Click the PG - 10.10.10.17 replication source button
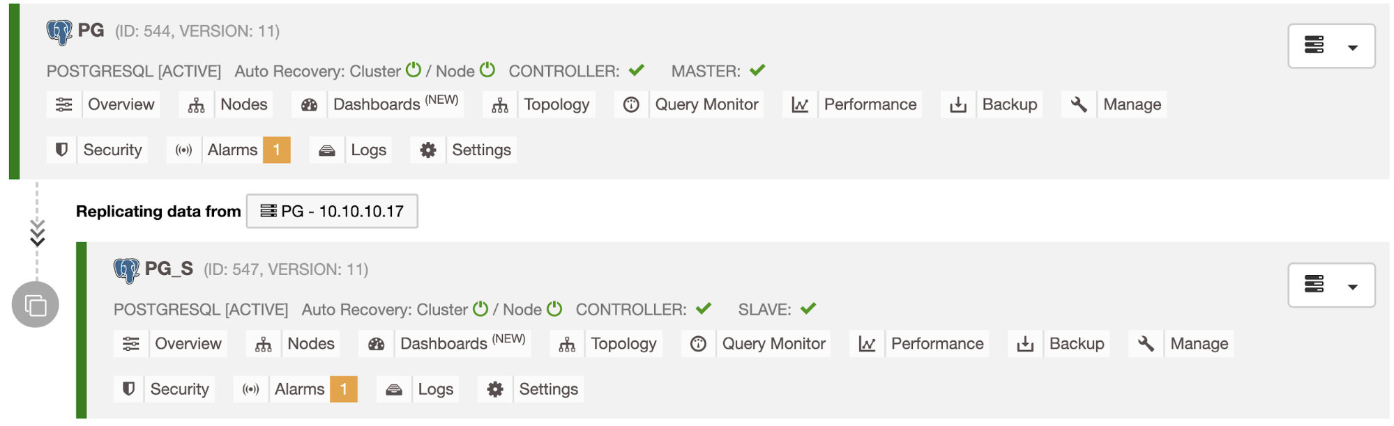The width and height of the screenshot is (1394, 426). click(x=332, y=211)
